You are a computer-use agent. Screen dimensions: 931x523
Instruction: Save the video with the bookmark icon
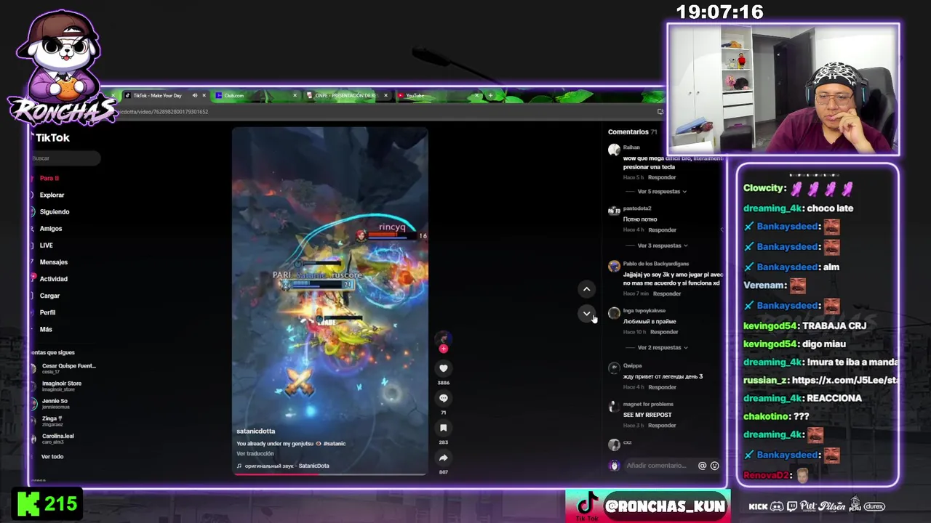click(x=443, y=428)
